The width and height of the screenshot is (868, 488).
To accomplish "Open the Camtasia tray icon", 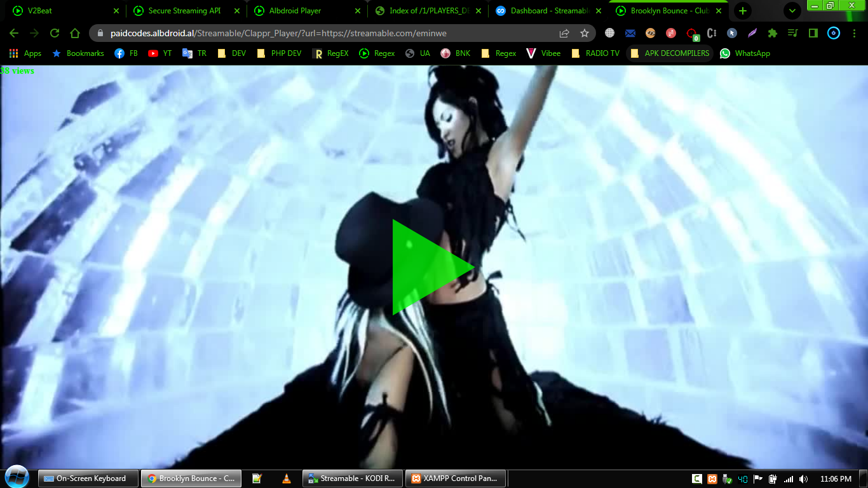I will [697, 478].
